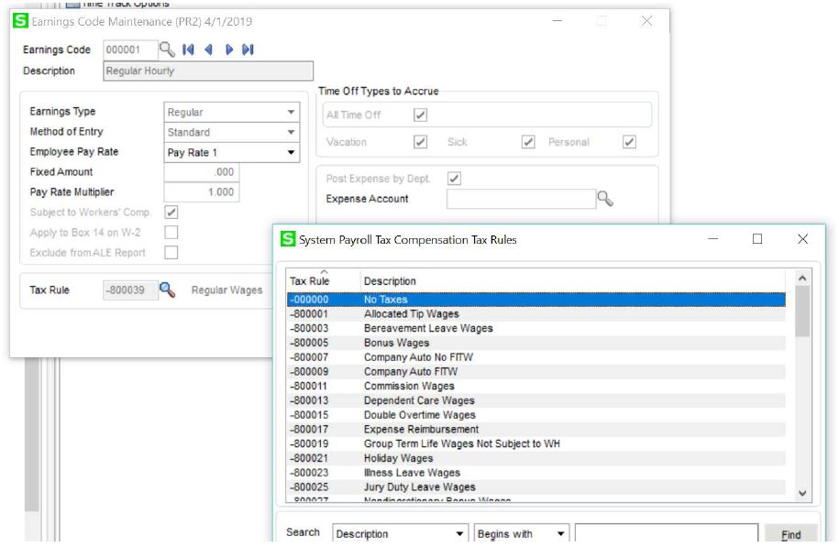839x547 pixels.
Task: Click the Pay Rate Multiplier field
Action: (x=201, y=192)
